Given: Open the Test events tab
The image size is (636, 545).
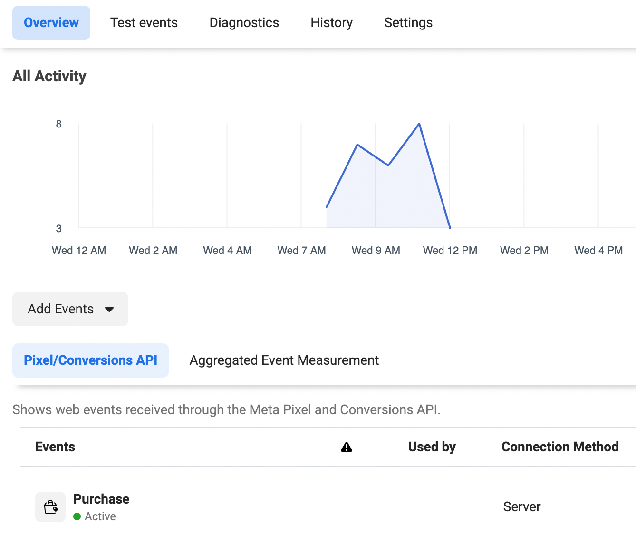Looking at the screenshot, I should [144, 23].
